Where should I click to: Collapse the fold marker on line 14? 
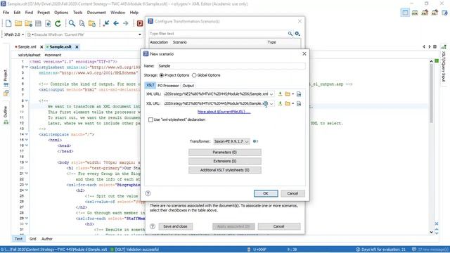point(27,134)
